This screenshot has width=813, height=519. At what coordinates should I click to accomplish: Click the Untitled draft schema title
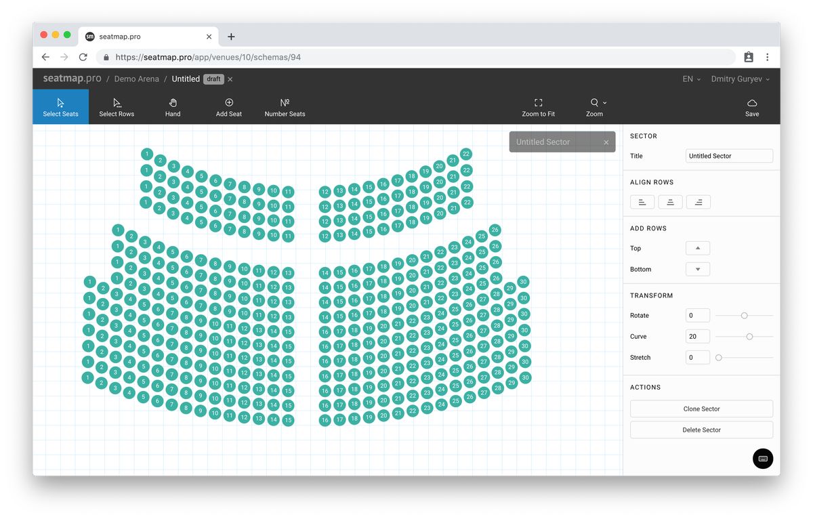186,79
